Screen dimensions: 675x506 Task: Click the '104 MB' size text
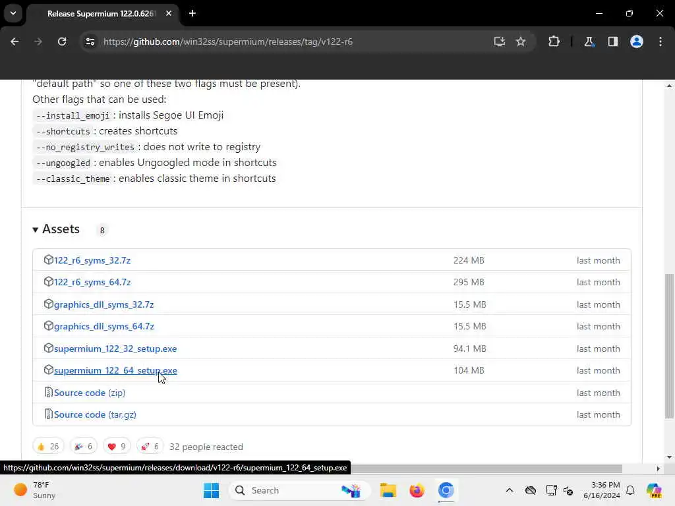point(469,370)
